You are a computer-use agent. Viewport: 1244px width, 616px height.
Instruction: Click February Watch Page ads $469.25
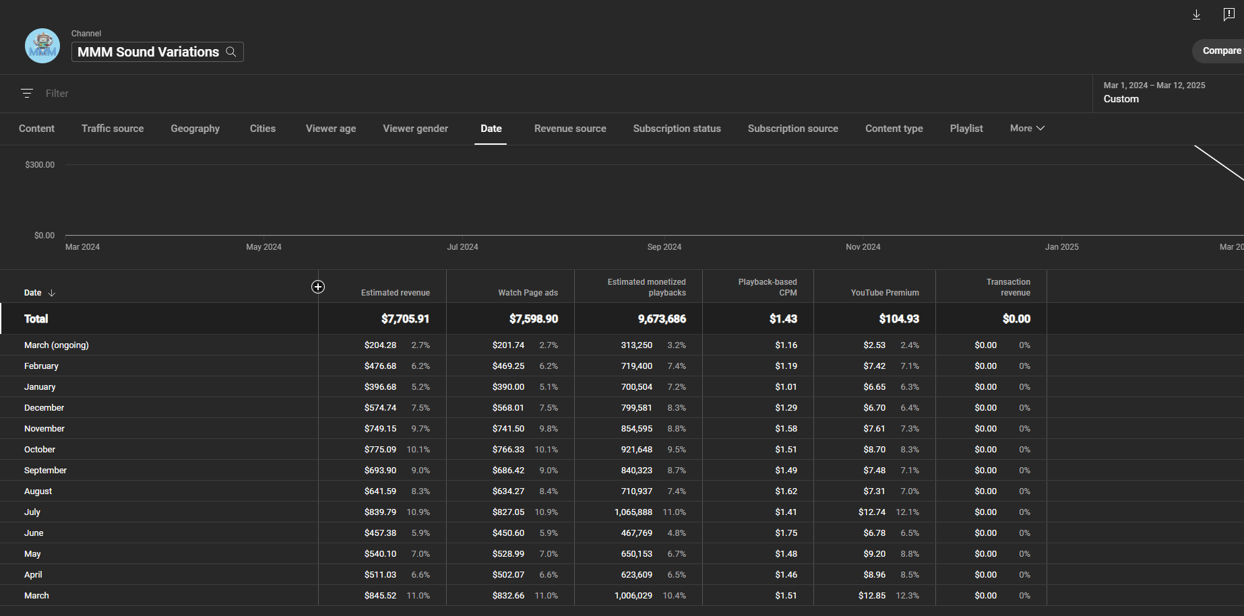tap(508, 366)
